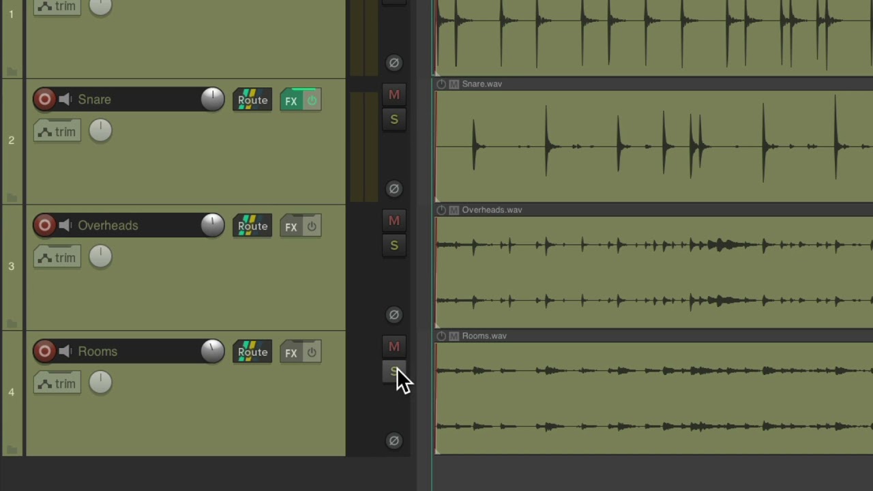This screenshot has width=873, height=491.
Task: Mute the Snare track
Action: (394, 95)
